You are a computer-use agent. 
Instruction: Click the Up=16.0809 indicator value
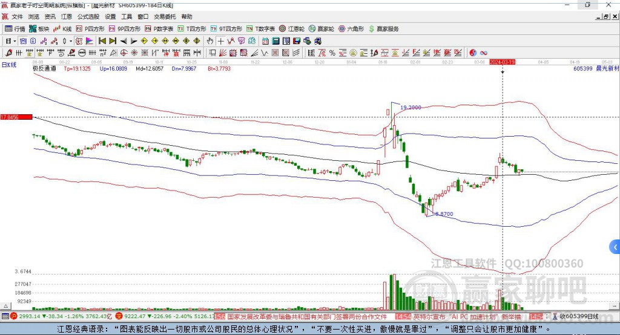[113, 68]
